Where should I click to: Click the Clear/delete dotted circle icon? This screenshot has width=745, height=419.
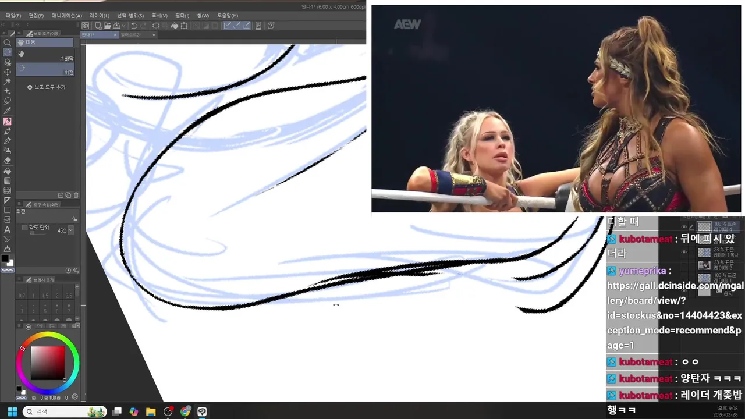click(x=156, y=26)
